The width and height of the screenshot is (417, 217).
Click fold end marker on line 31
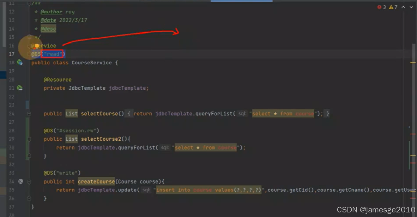[x=29, y=156]
